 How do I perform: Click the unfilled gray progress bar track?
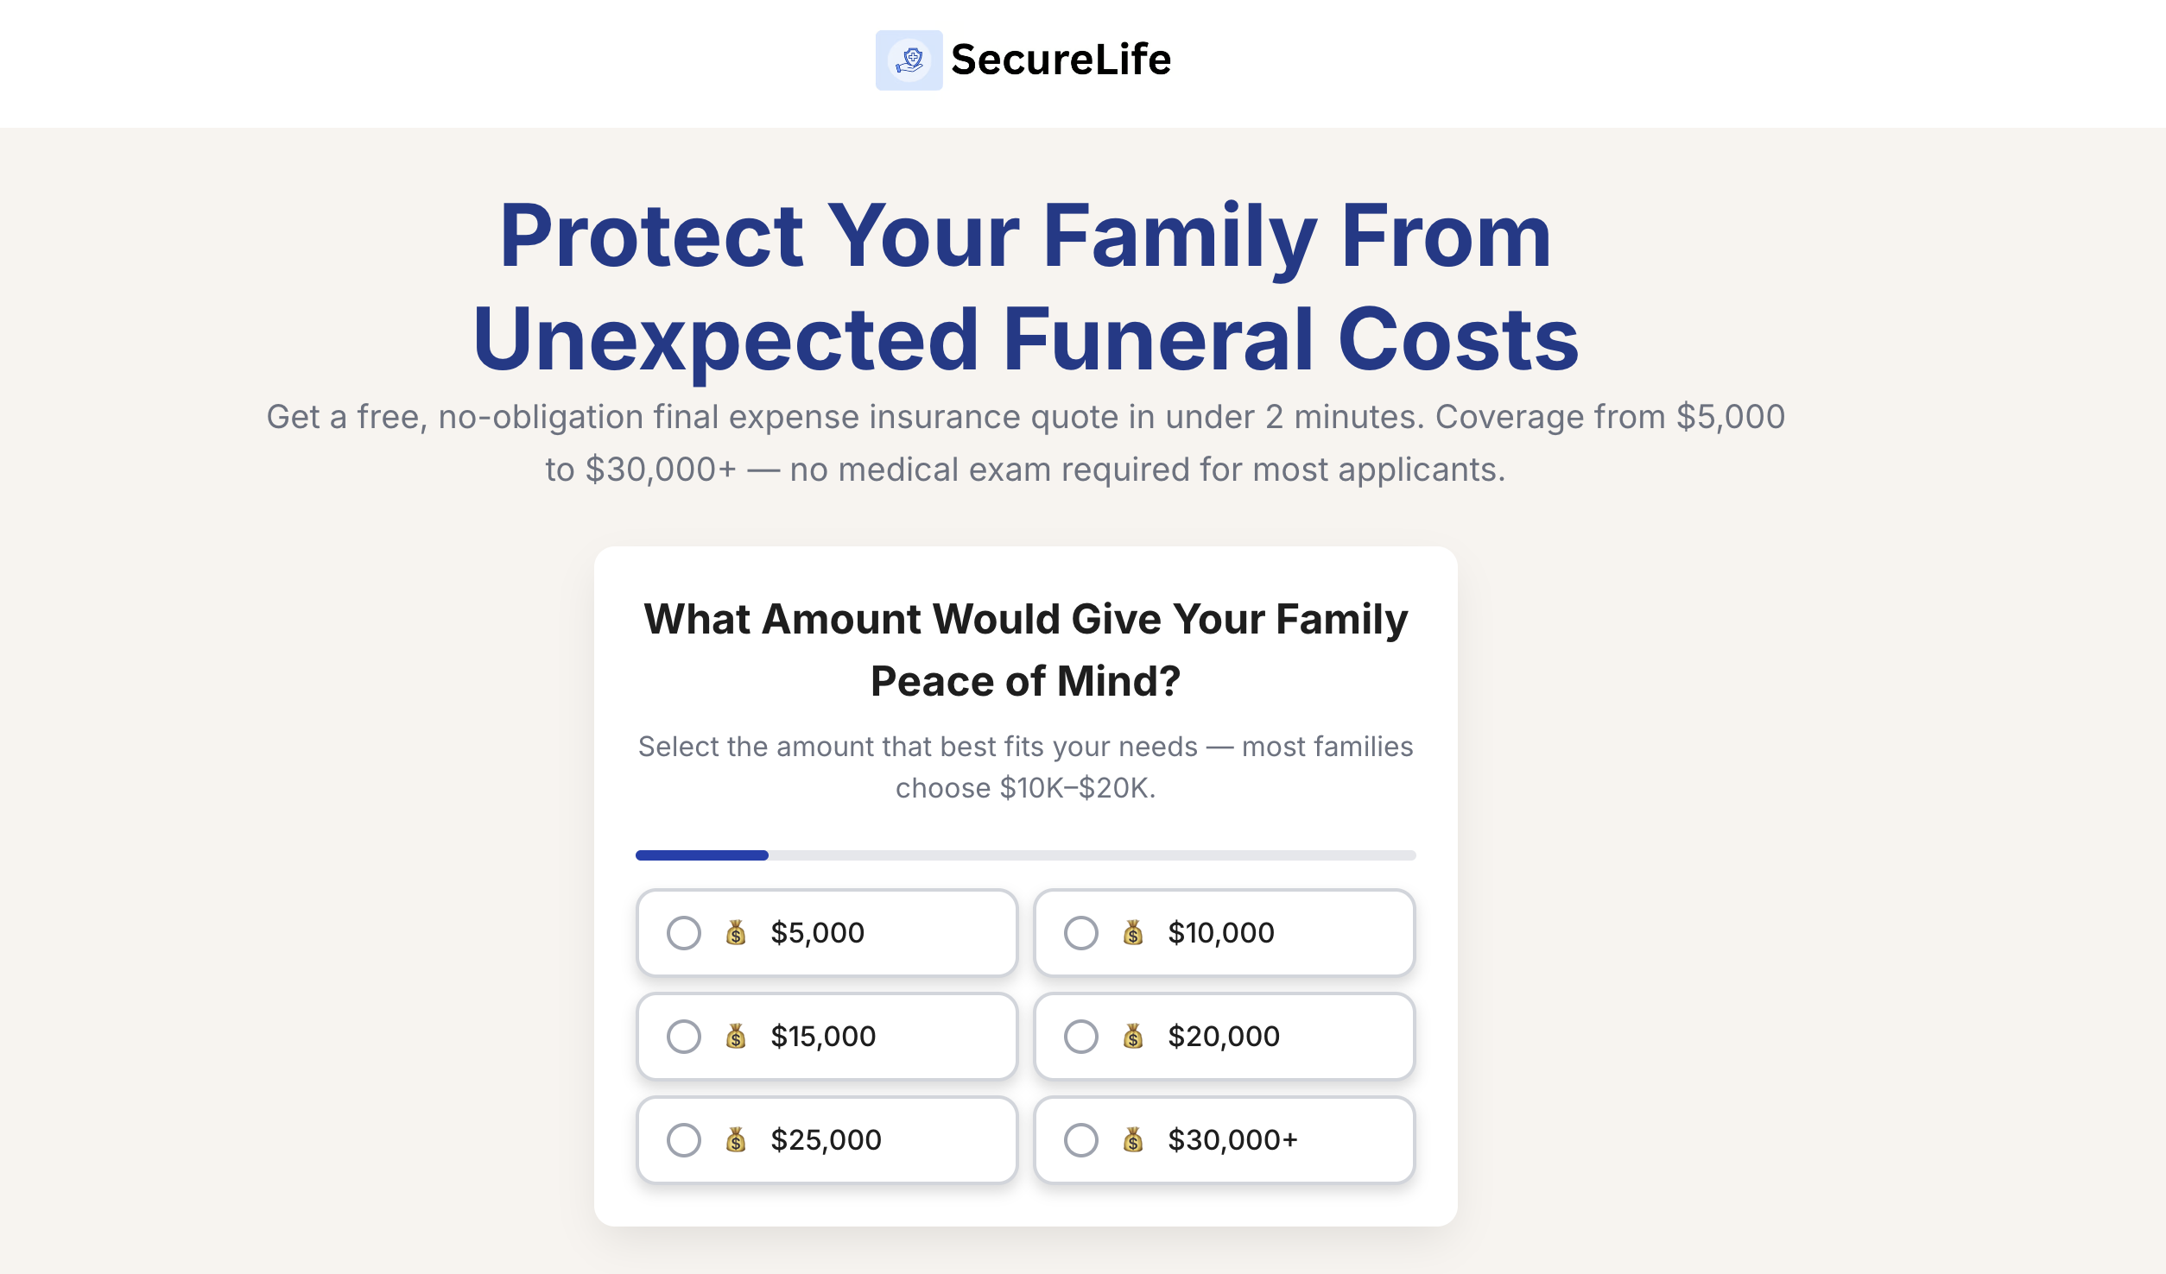(1092, 855)
